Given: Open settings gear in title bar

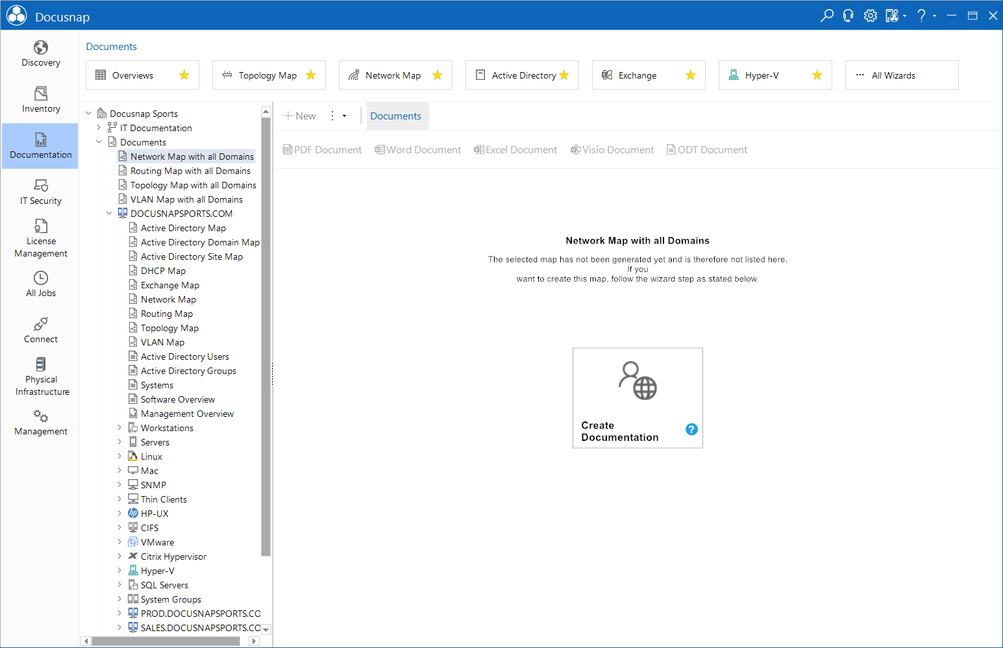Looking at the screenshot, I should point(870,16).
